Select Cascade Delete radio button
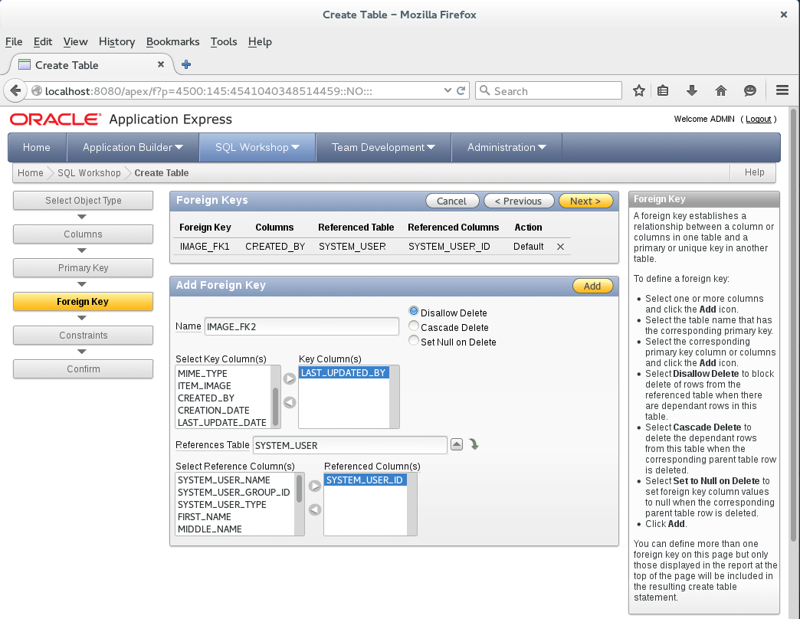The height and width of the screenshot is (619, 800). (414, 326)
